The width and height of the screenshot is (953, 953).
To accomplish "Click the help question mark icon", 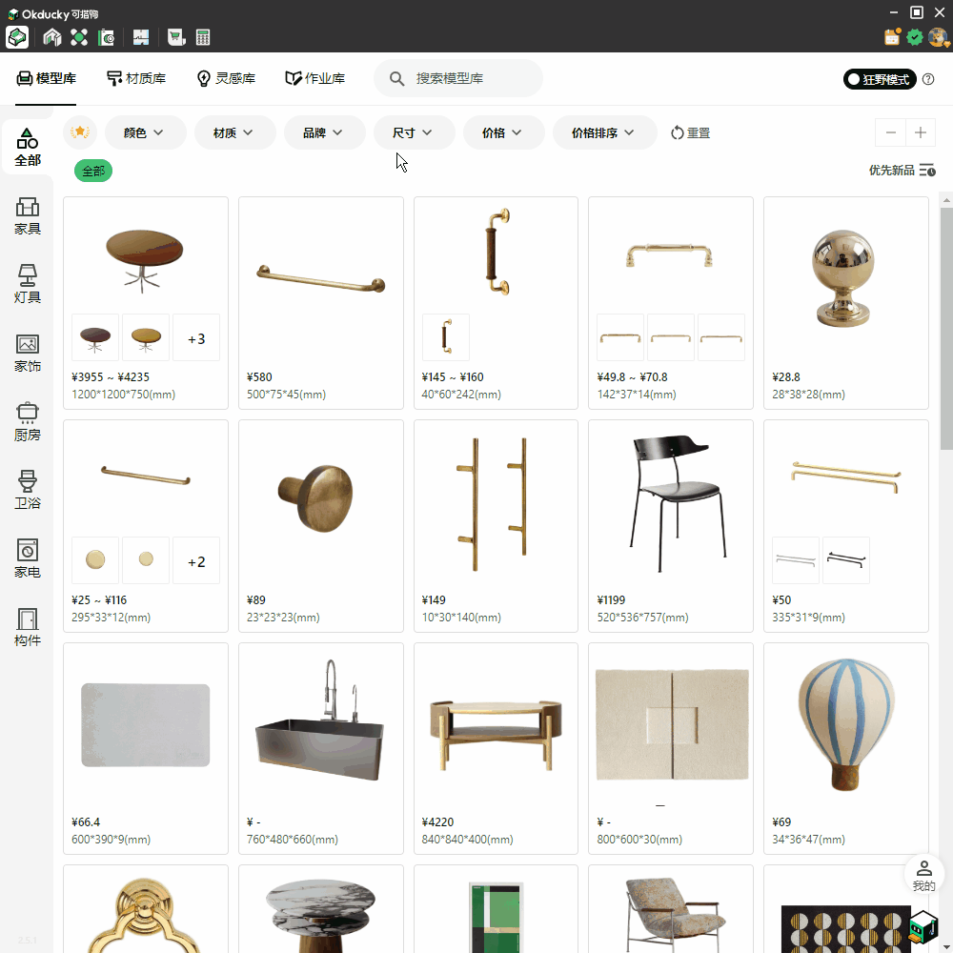I will (x=928, y=79).
